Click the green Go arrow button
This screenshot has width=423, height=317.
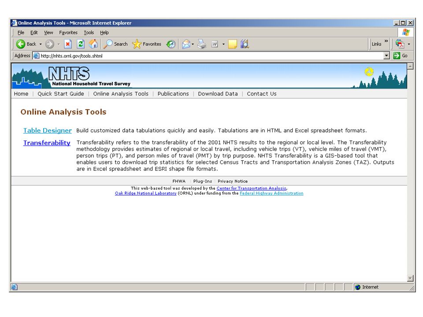(397, 56)
